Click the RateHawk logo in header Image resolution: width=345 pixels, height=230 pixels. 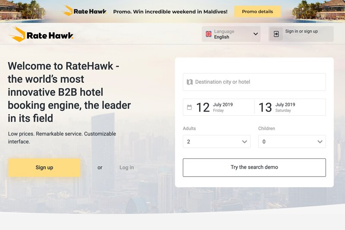pyautogui.click(x=41, y=34)
